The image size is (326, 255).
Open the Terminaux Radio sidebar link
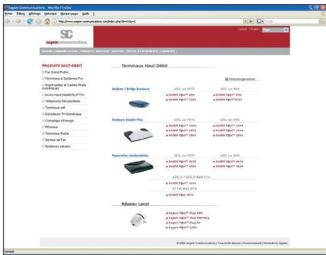(x=57, y=134)
